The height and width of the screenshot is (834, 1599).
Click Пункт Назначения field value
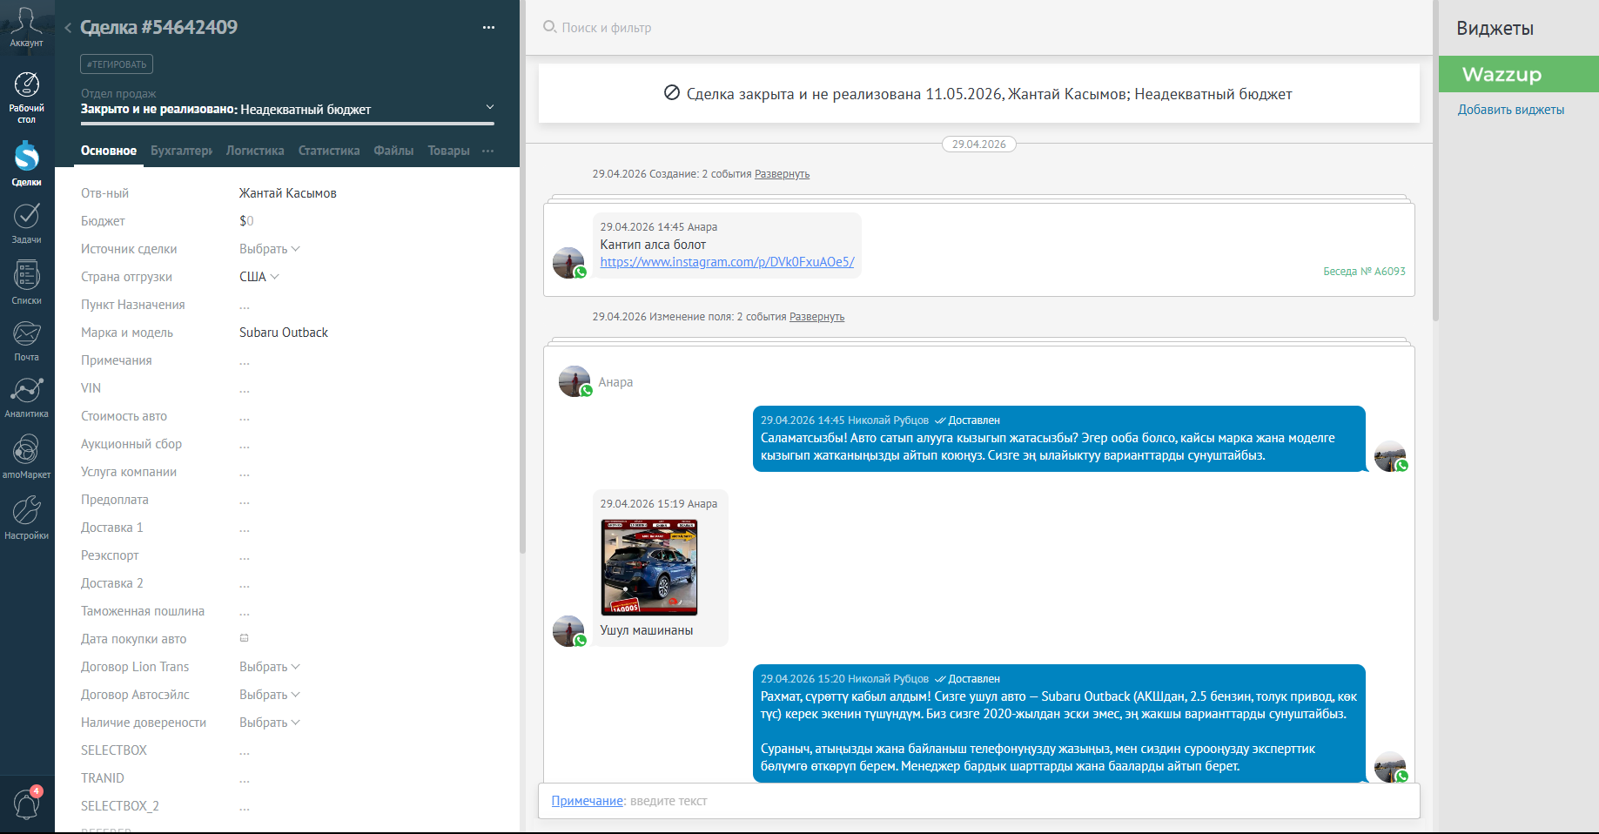point(245,306)
